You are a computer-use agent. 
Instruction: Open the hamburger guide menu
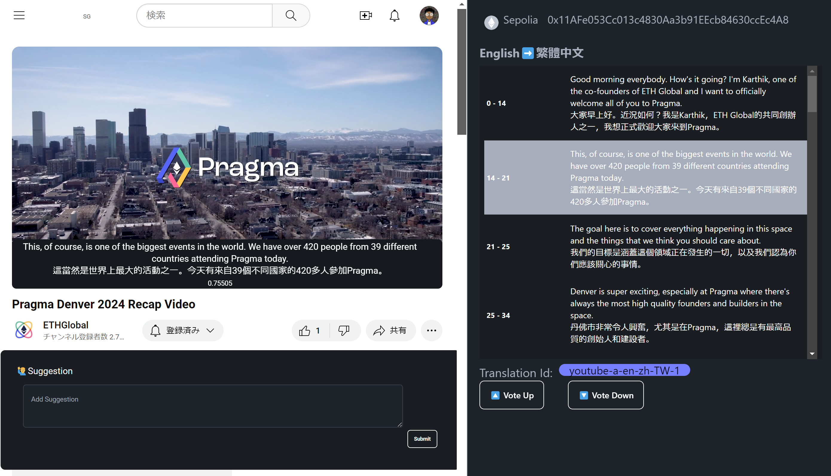(x=19, y=15)
